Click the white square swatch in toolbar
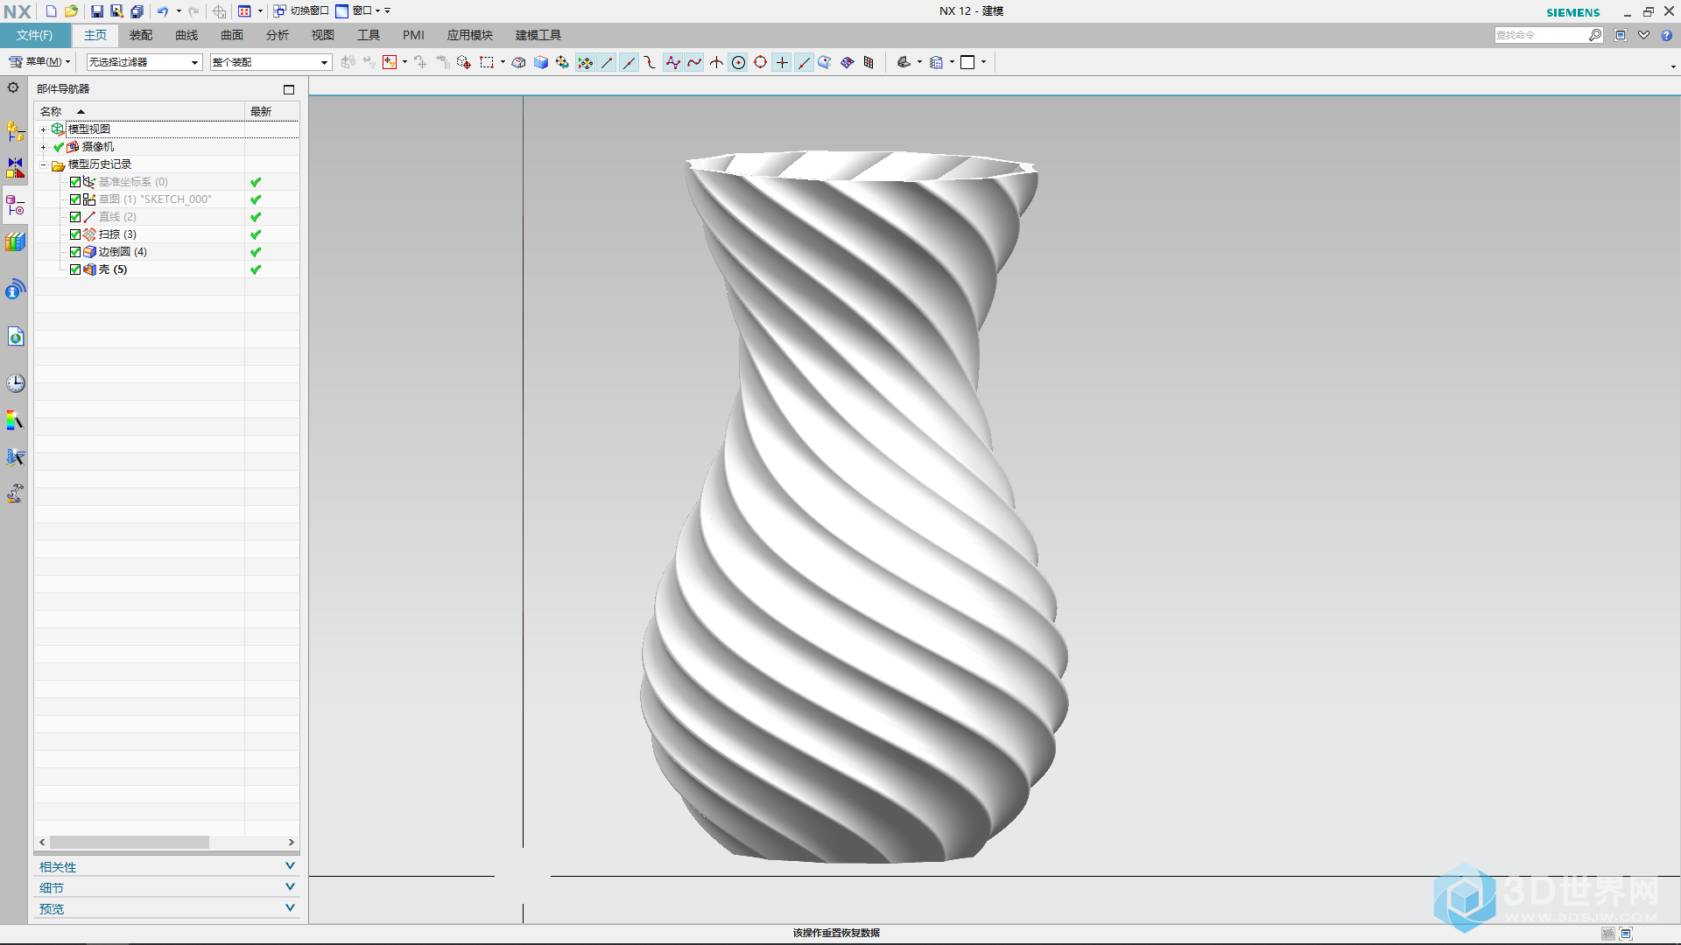The width and height of the screenshot is (1681, 945). pyautogui.click(x=967, y=62)
